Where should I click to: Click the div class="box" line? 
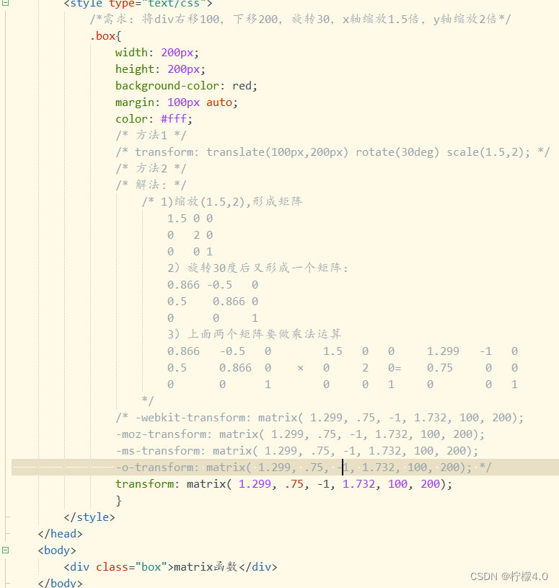click(171, 566)
